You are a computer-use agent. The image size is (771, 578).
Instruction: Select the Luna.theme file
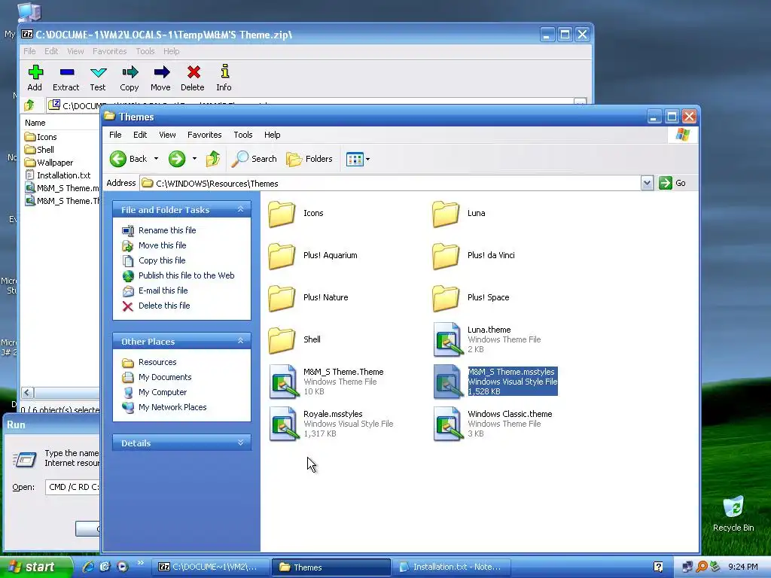coord(487,339)
